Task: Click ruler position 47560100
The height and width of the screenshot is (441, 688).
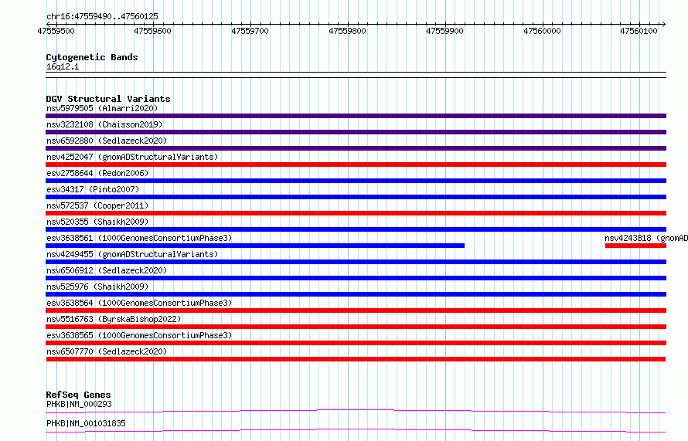Action: tap(639, 31)
